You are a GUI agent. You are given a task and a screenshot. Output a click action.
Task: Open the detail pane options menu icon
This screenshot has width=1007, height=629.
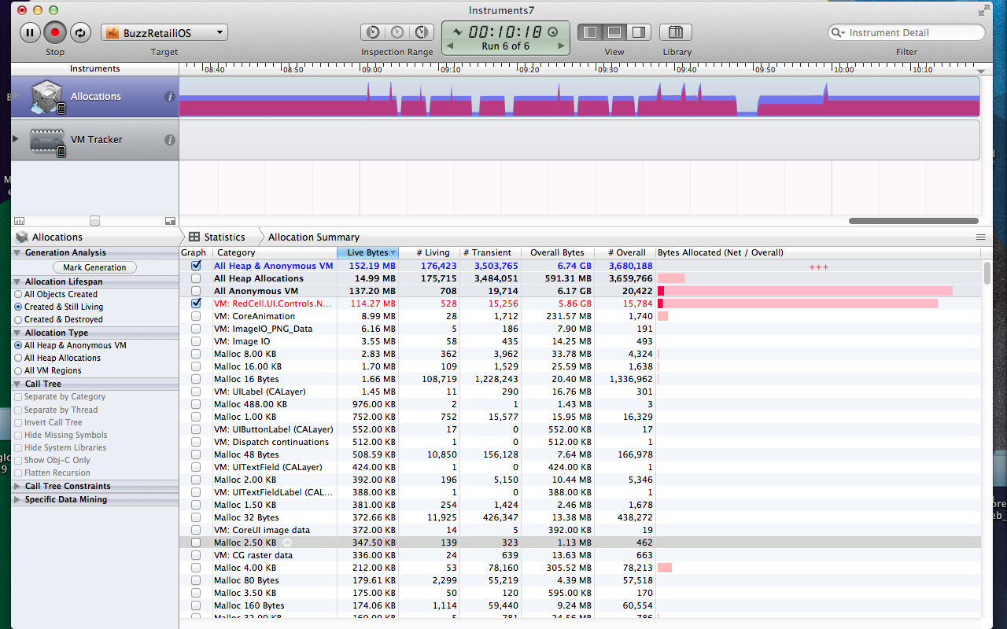coord(980,237)
